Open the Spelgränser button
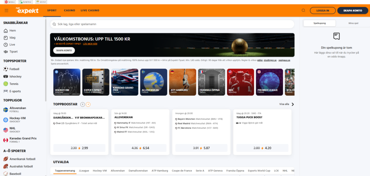Viewport: 370px width, 176px height. [25, 2]
